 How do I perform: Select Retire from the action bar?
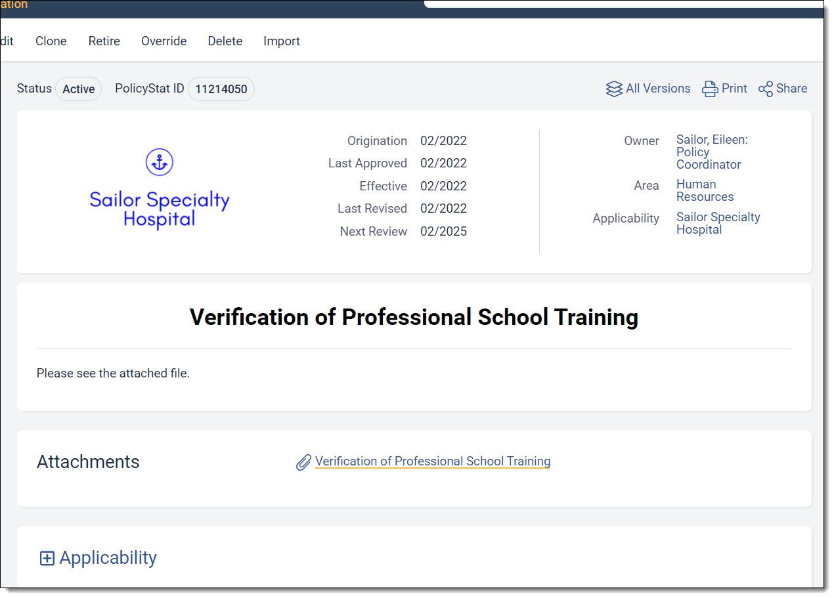pyautogui.click(x=104, y=41)
